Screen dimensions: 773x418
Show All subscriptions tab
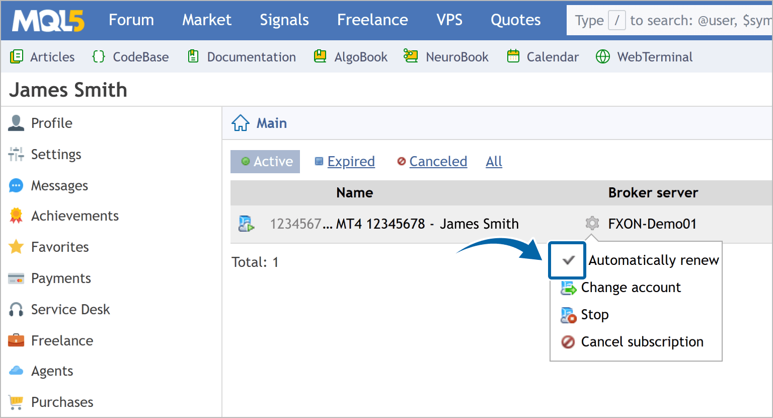pos(494,162)
